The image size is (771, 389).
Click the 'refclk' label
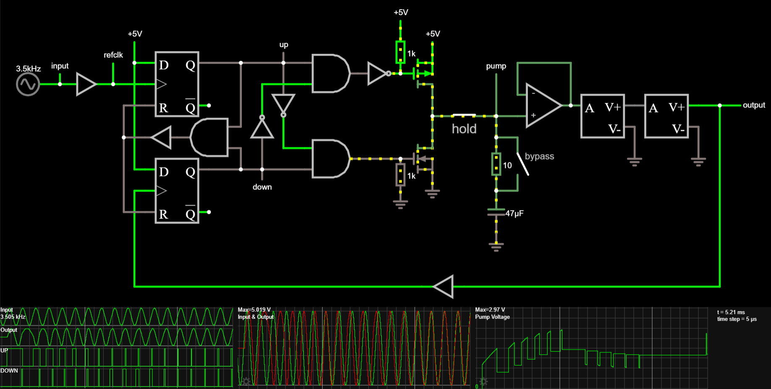(113, 55)
